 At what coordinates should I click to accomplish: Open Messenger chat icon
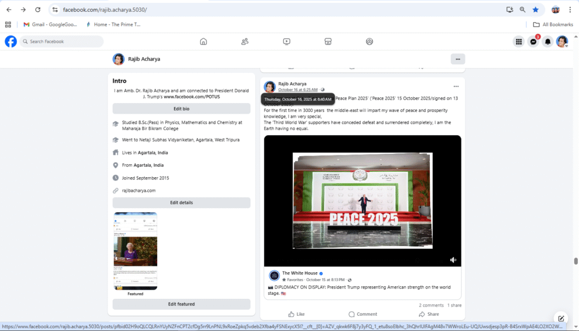point(533,42)
